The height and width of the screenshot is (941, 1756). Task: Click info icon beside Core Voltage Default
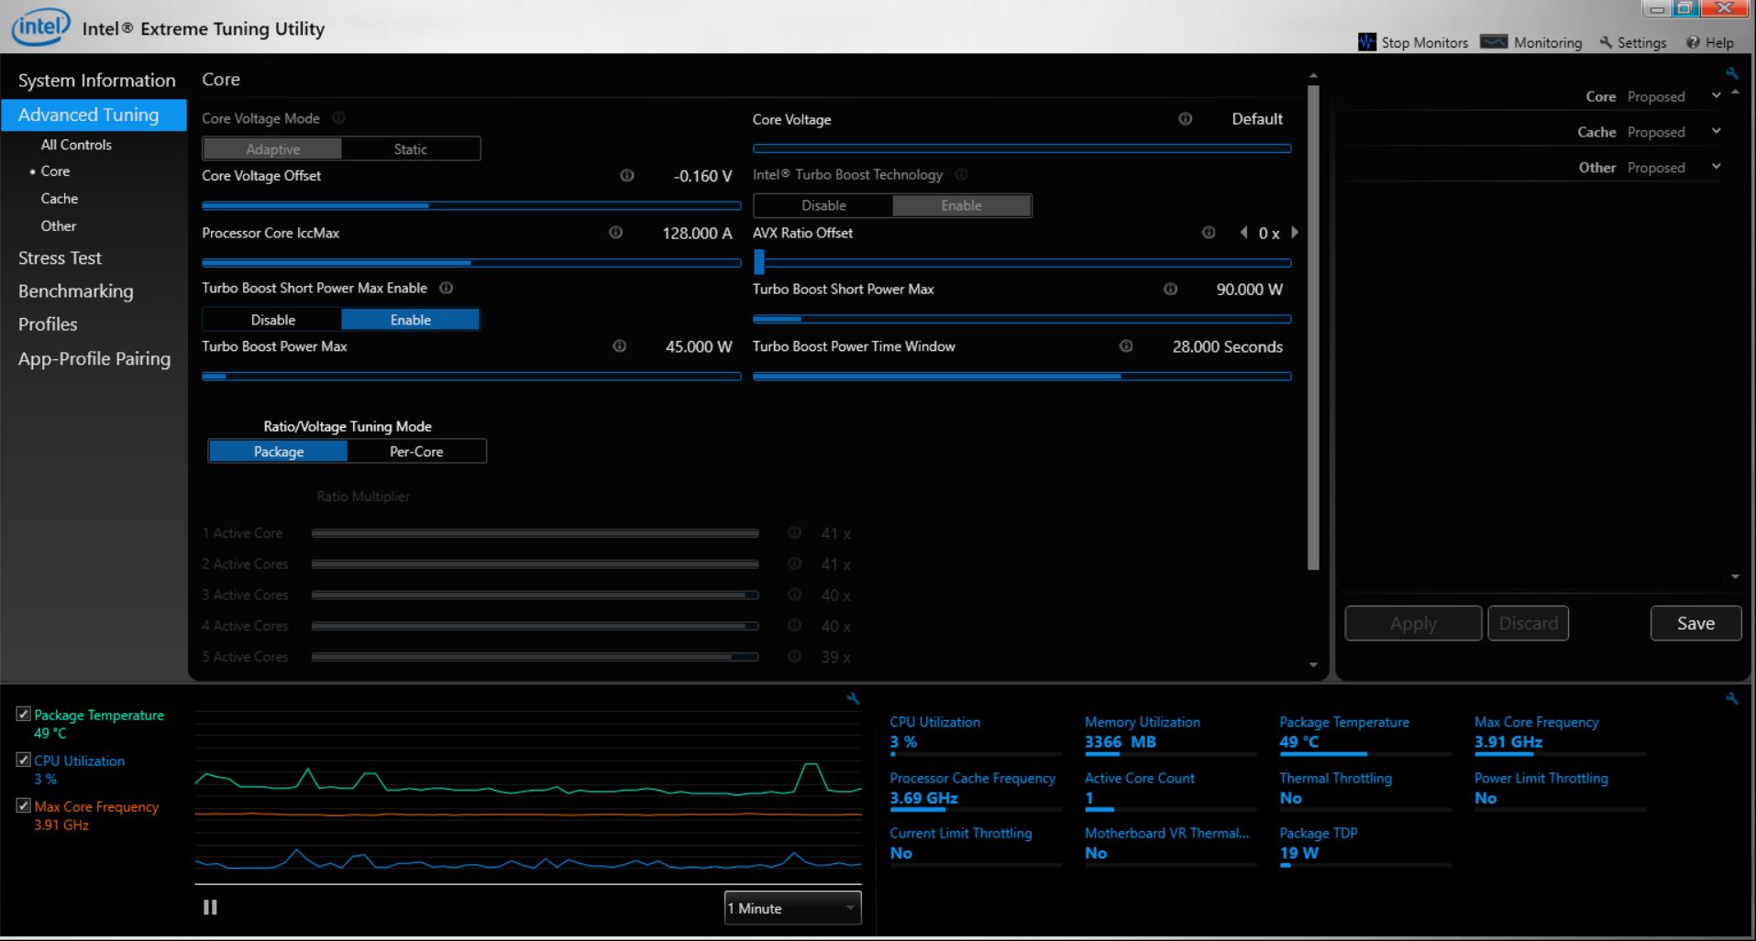coord(1186,119)
